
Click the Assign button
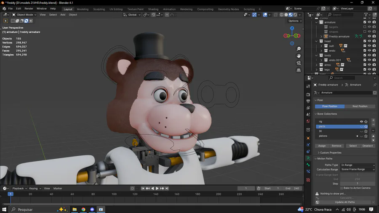(322, 146)
